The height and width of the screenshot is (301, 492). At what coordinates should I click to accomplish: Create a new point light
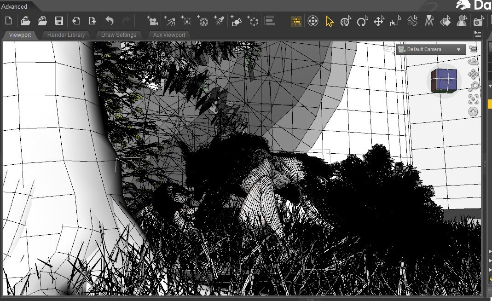point(186,21)
